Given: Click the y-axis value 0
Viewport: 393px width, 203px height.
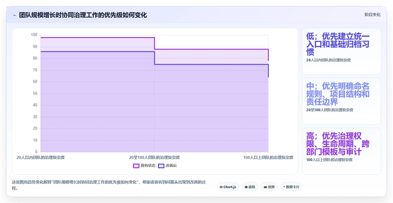Looking at the screenshot, I should 36,152.
